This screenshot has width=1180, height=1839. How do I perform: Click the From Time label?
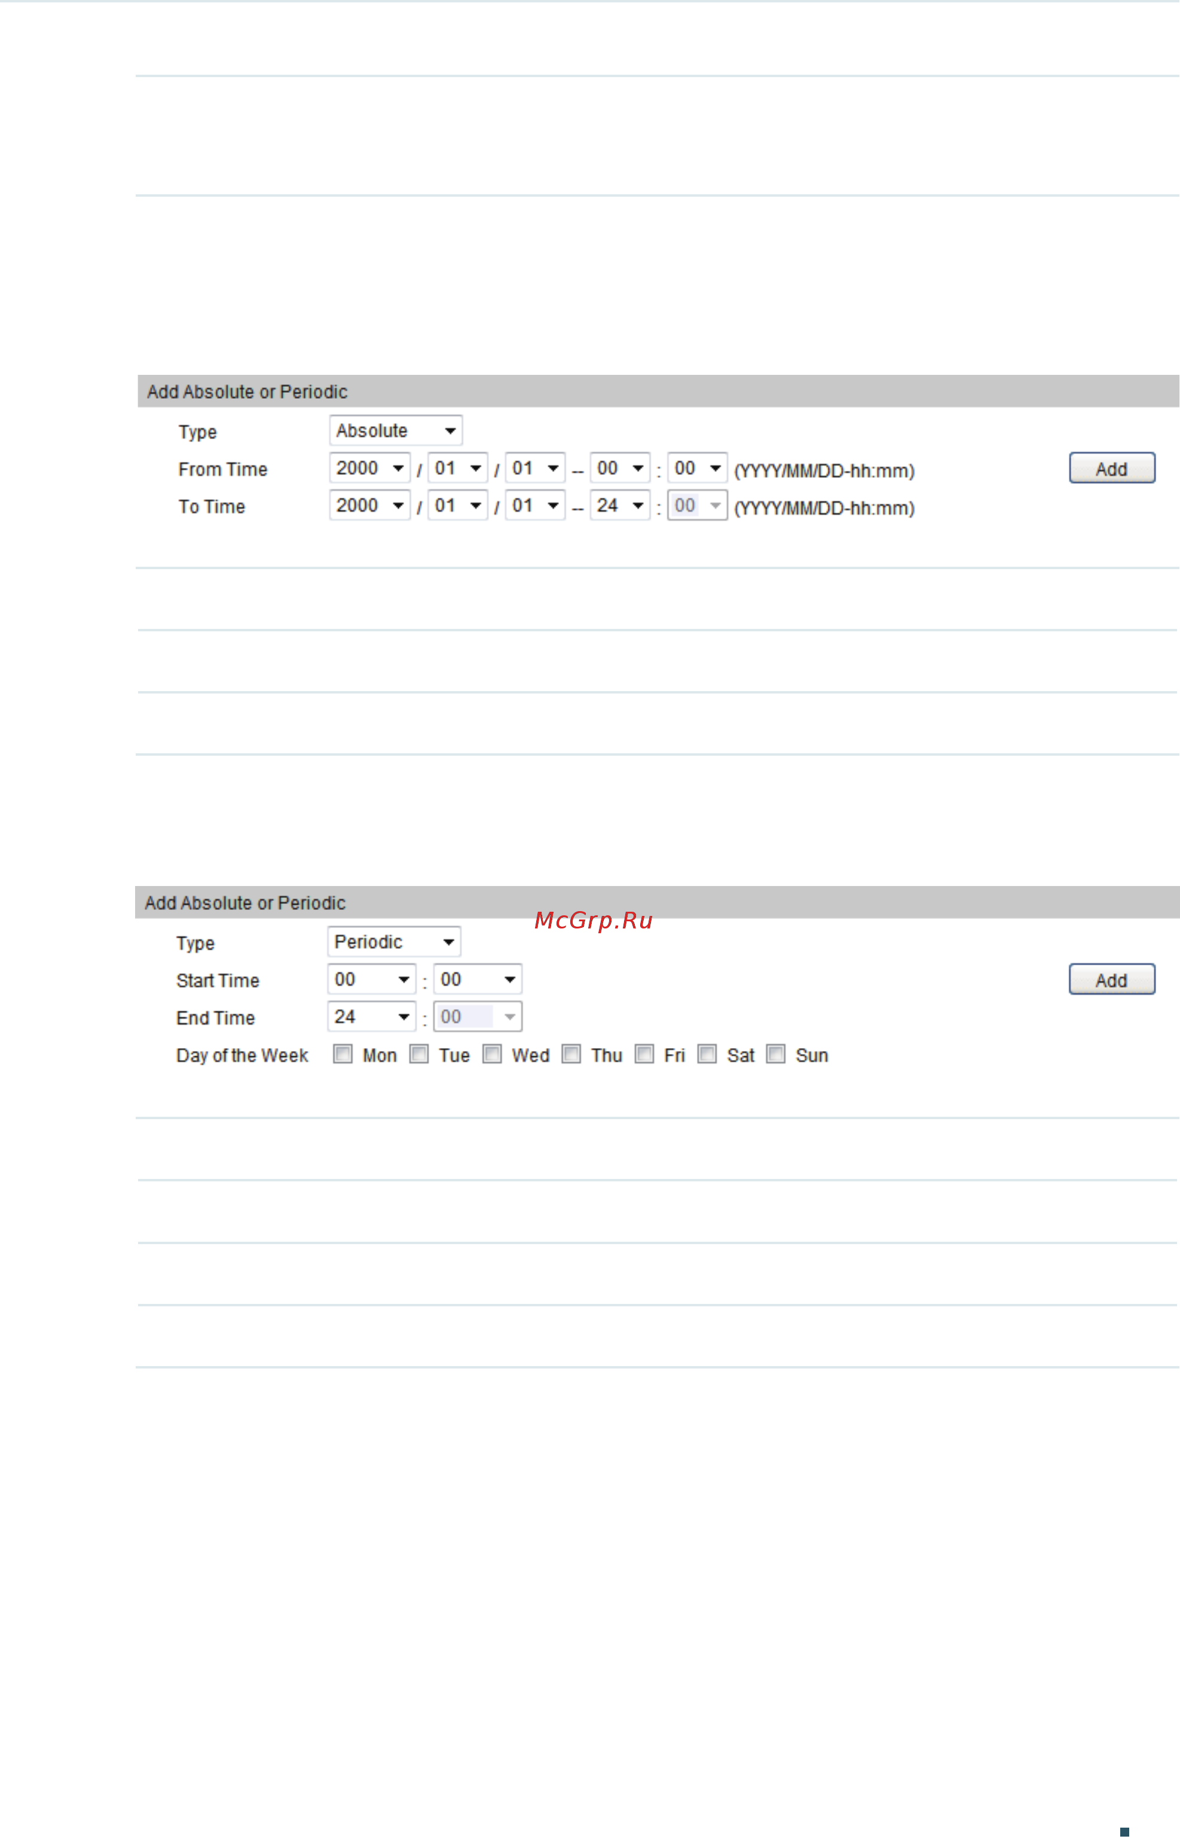[x=223, y=470]
